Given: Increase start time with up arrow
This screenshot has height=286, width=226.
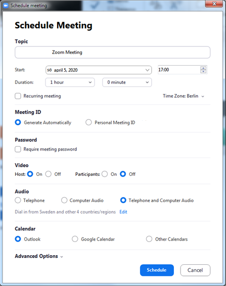Looking at the screenshot, I should click(203, 68).
